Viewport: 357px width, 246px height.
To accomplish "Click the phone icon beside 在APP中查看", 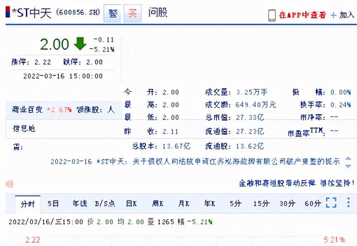I will [x=272, y=15].
